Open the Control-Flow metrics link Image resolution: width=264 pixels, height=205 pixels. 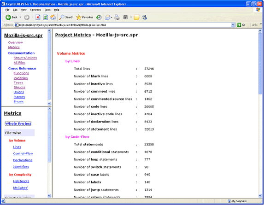point(23,153)
